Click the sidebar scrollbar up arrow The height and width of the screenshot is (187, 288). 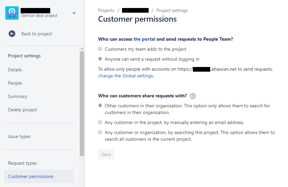tap(82, 49)
